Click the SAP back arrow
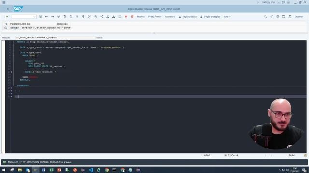 (8, 9)
